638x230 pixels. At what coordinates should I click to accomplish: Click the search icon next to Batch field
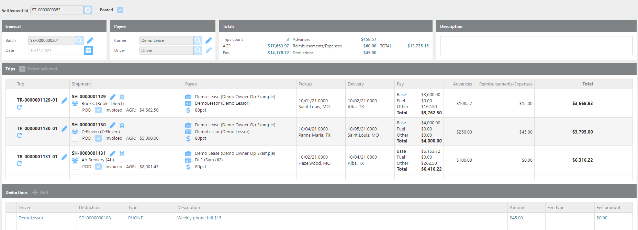[x=79, y=41]
